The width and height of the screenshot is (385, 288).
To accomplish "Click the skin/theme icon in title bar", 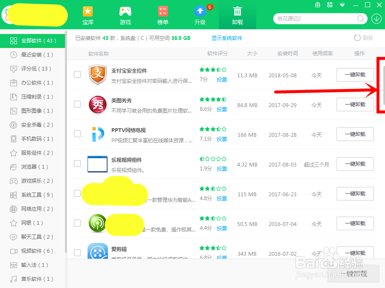I will pos(330,5).
